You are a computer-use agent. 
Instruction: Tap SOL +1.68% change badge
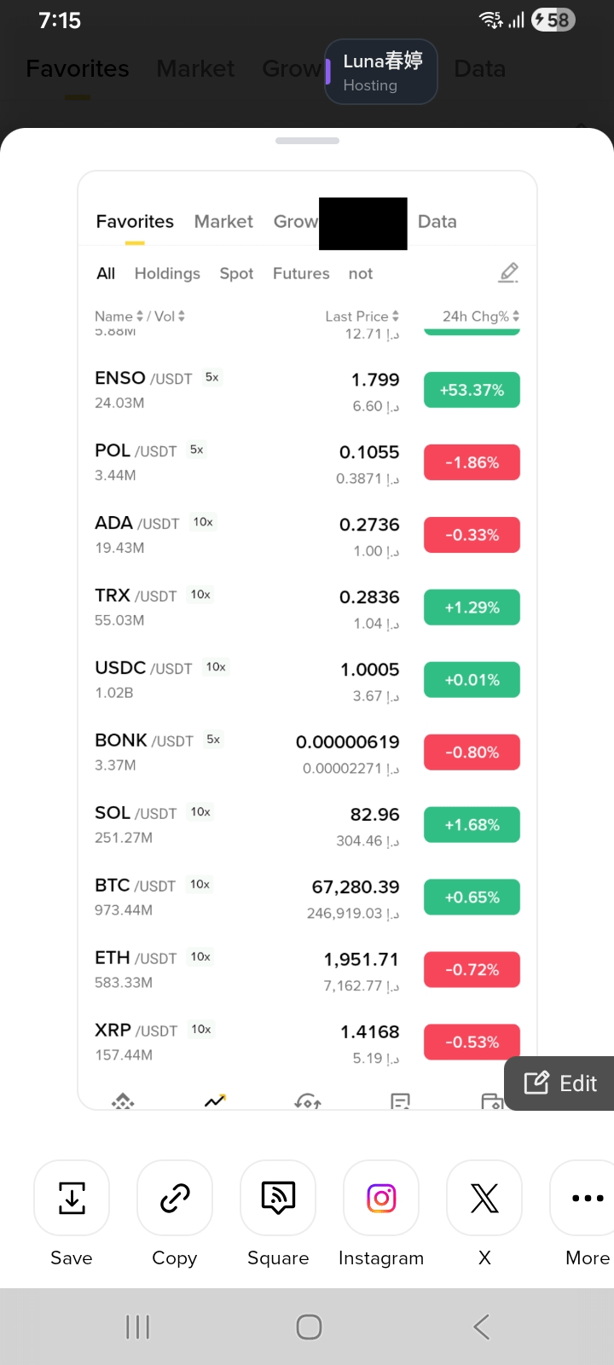tap(472, 825)
